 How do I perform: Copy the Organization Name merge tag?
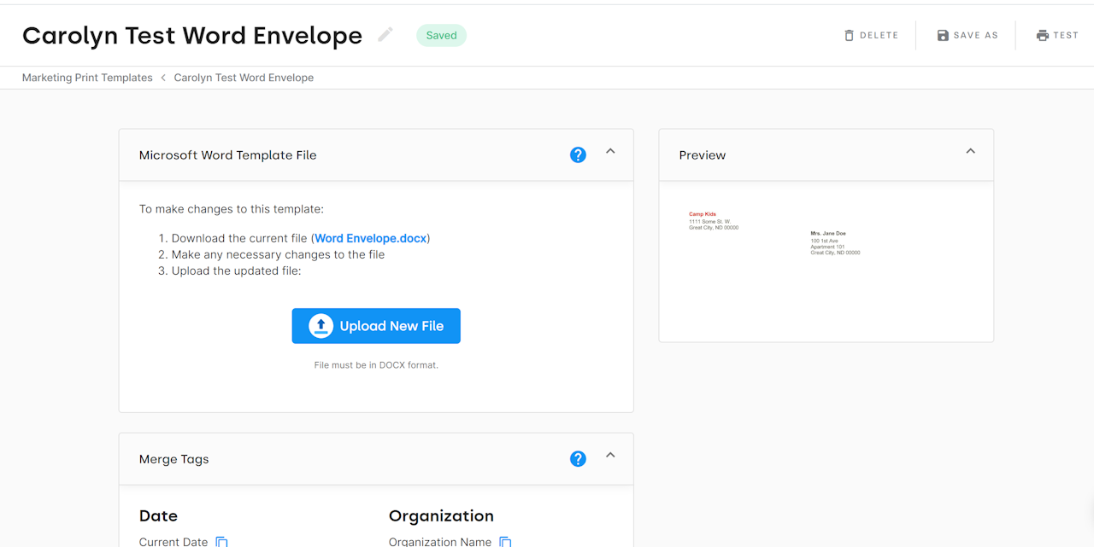(x=505, y=542)
